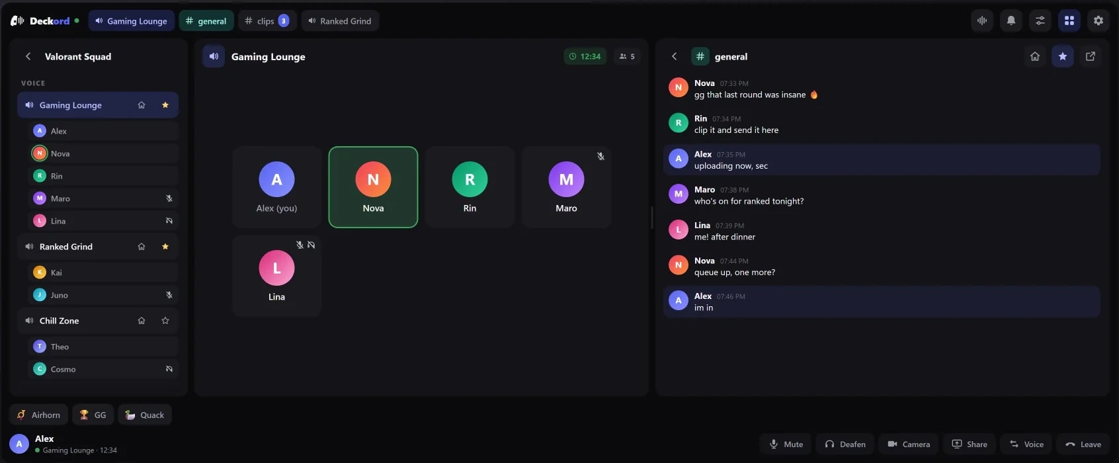1119x463 pixels.
Task: Go back in the general chat panel
Action: click(x=675, y=56)
